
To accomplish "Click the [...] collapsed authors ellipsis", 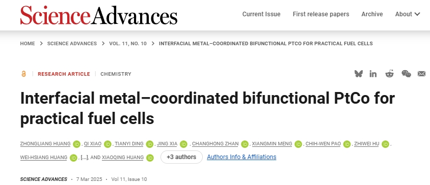I will point(84,158).
